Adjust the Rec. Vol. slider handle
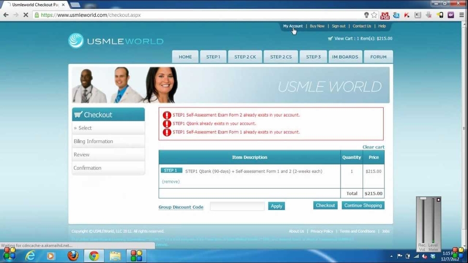The image size is (468, 263). click(x=423, y=199)
